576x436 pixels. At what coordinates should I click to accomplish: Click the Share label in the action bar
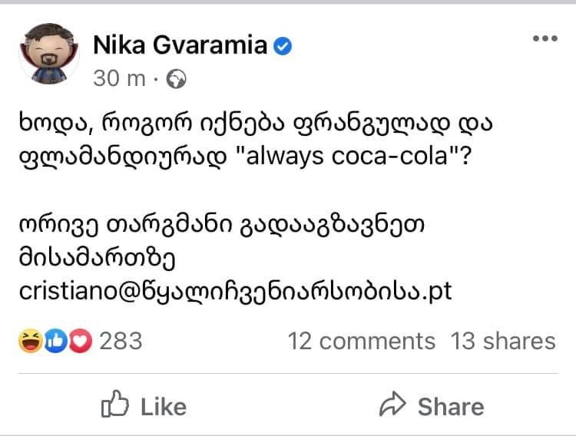pos(451,406)
